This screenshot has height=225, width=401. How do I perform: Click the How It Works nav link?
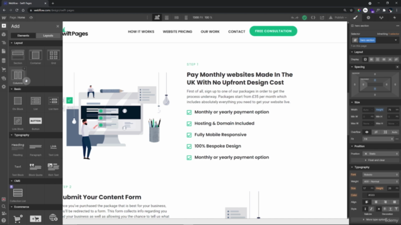point(141,32)
